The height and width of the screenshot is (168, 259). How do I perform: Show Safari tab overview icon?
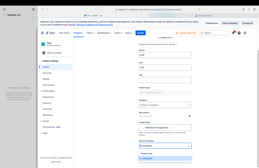coord(255,9)
